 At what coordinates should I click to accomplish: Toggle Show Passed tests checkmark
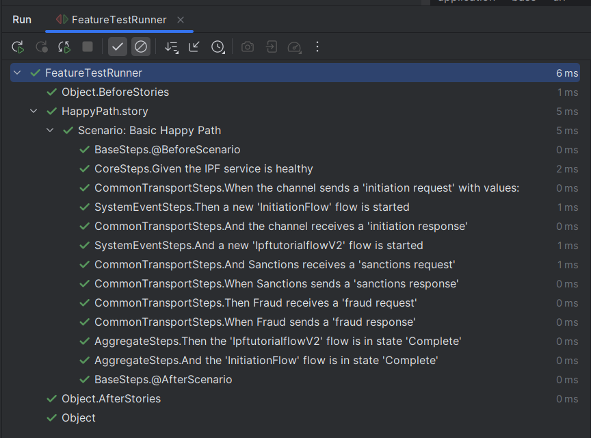[x=116, y=47]
